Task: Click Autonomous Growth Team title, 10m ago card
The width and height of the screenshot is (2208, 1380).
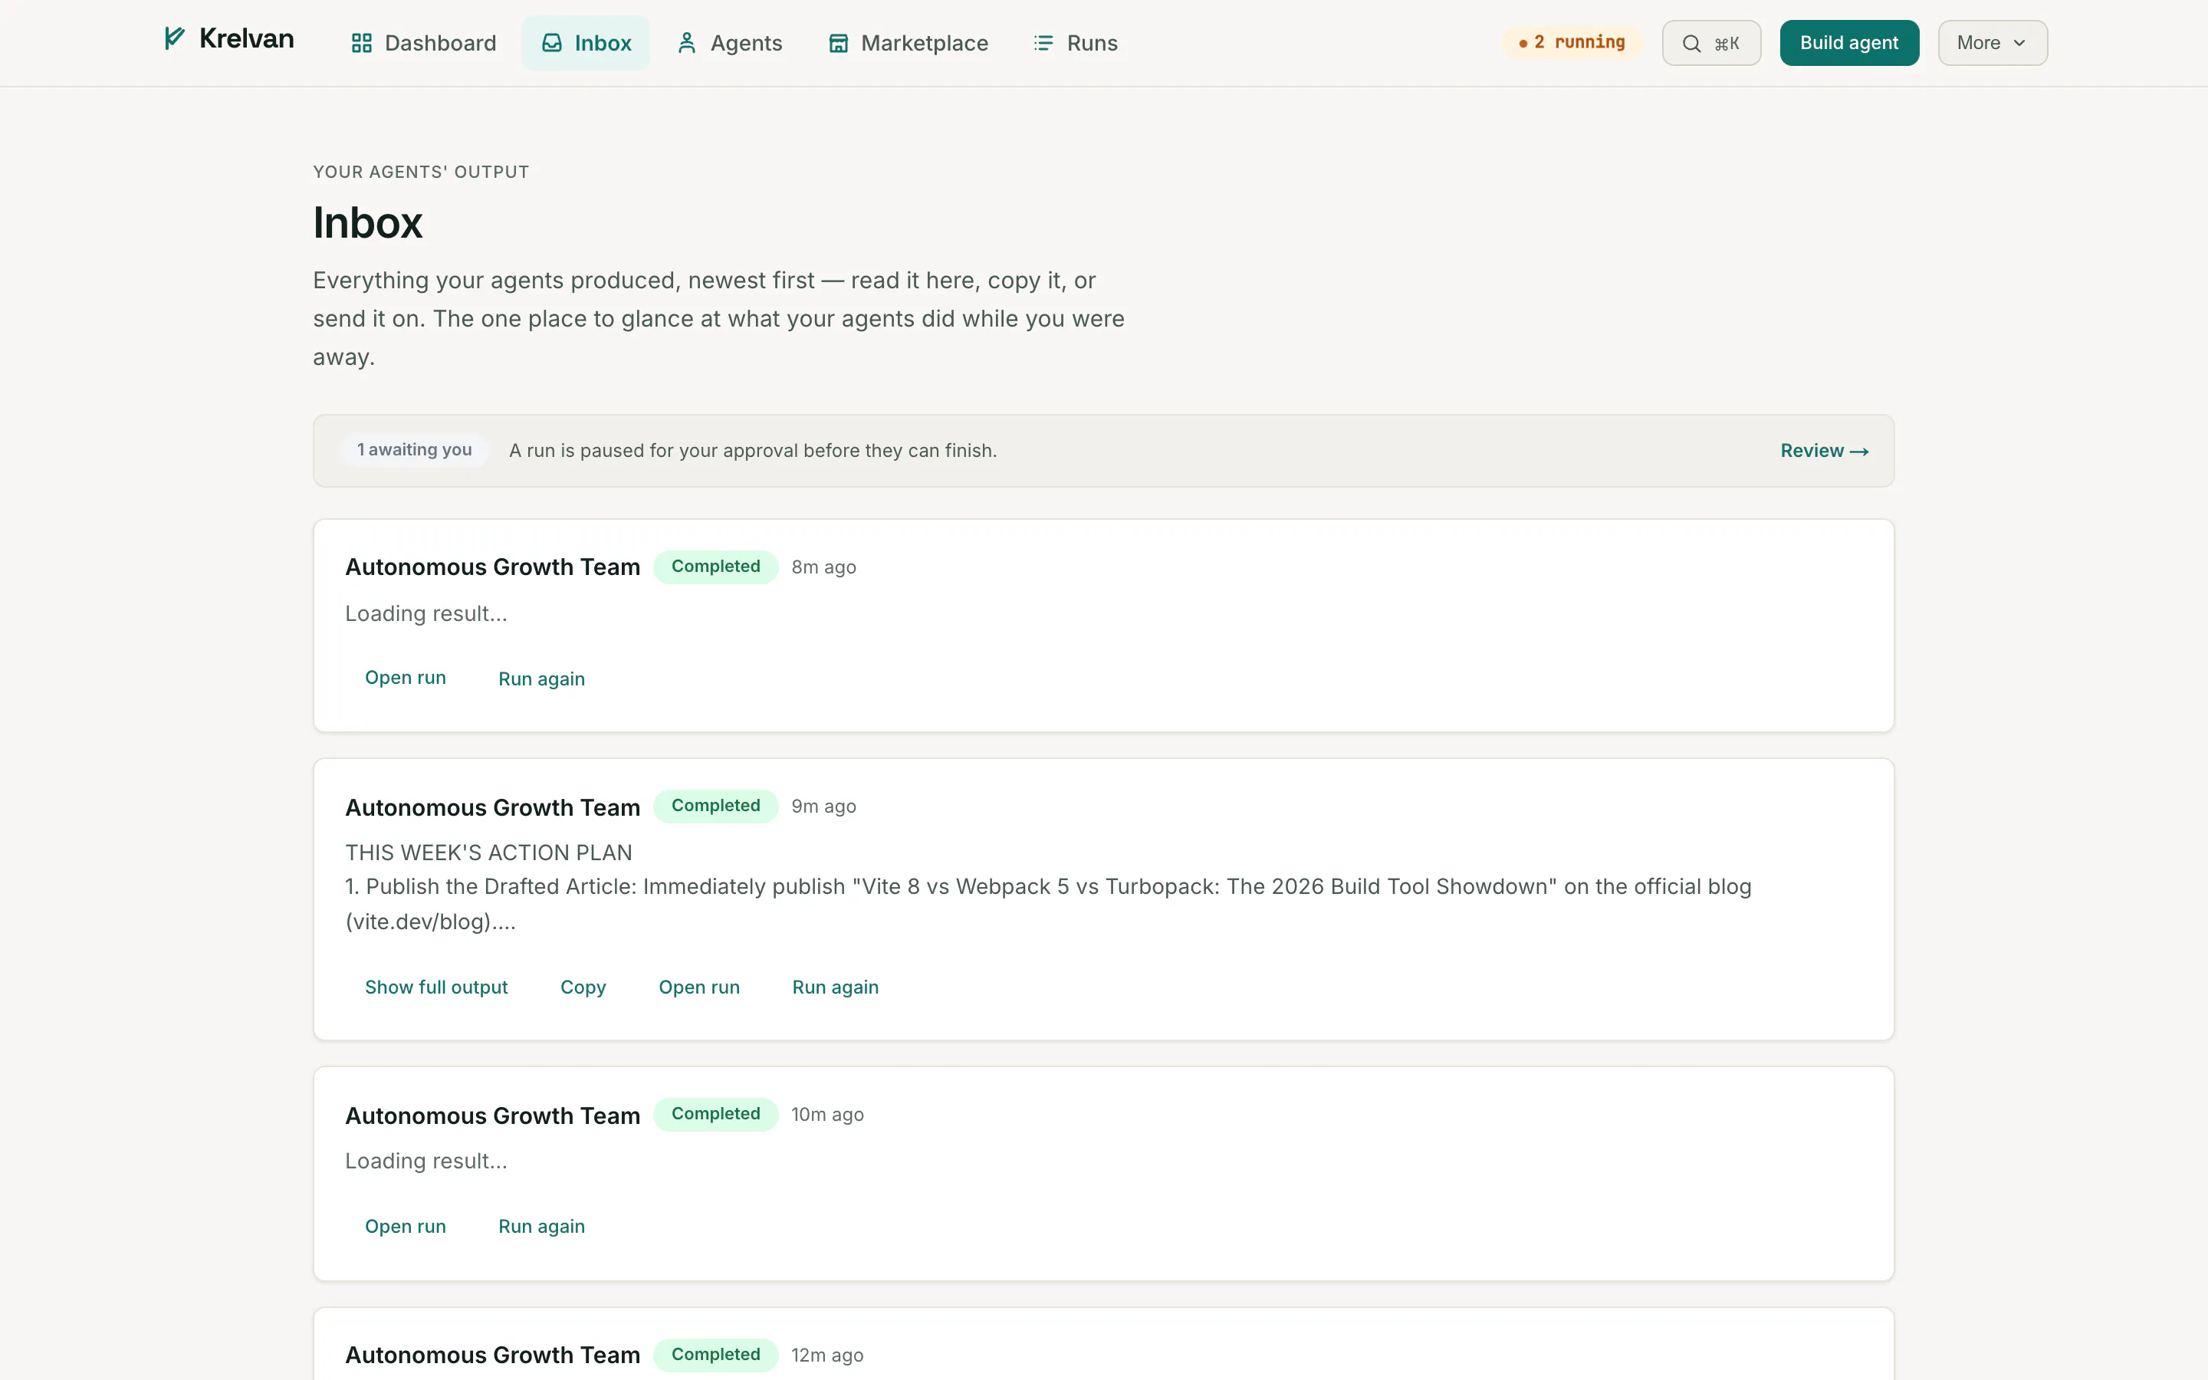Action: 493,1116
